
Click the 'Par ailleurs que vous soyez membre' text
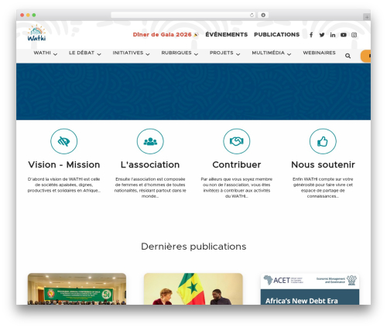pyautogui.click(x=237, y=188)
